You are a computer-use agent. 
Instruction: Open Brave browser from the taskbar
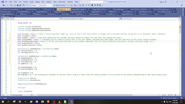click(x=48, y=102)
